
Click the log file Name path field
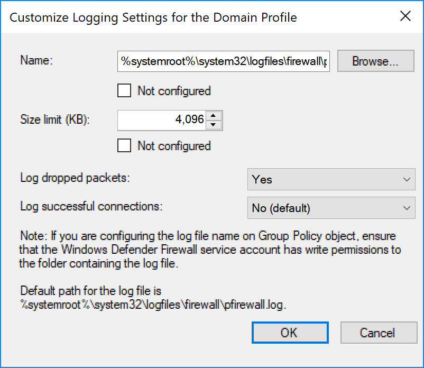[223, 61]
